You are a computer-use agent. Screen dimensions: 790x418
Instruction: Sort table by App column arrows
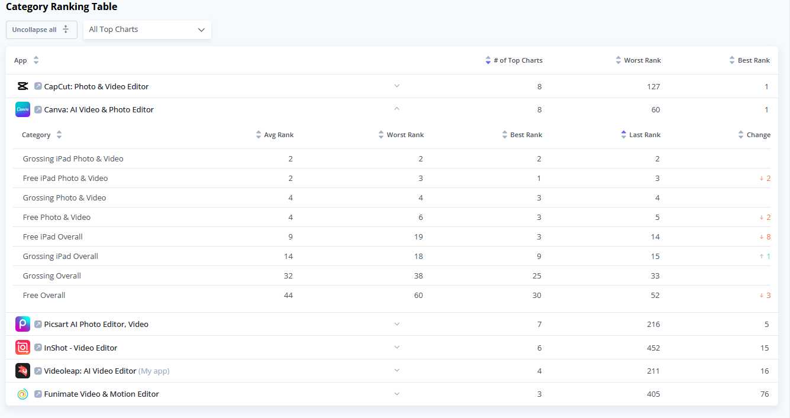click(x=36, y=60)
